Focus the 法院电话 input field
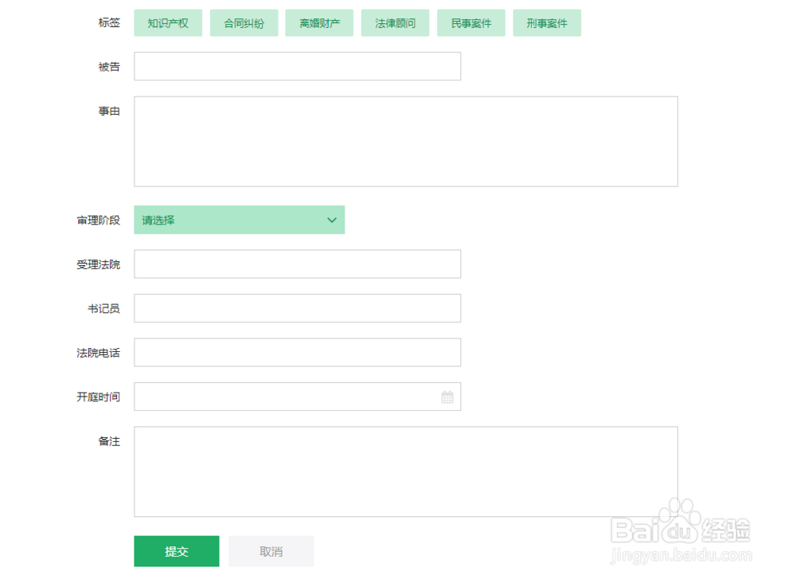 click(x=297, y=352)
